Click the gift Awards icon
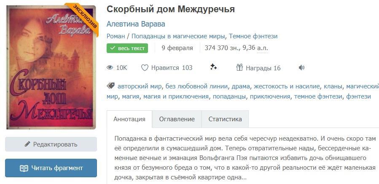 click(239, 68)
